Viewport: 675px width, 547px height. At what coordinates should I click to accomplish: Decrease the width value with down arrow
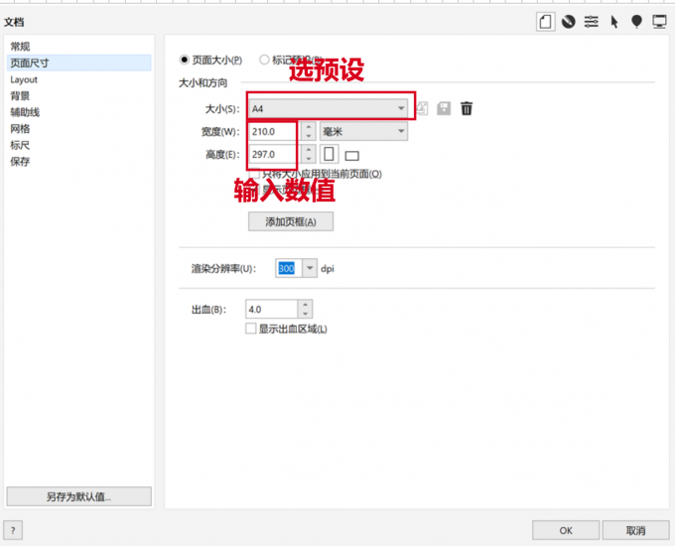coord(309,136)
